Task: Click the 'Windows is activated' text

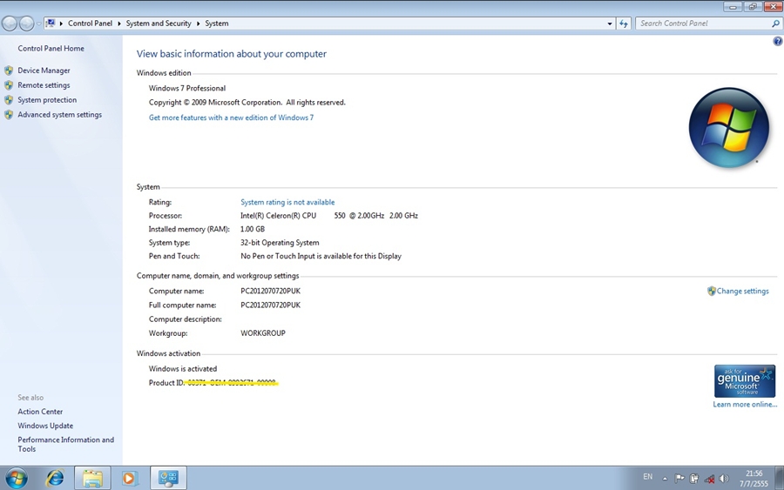Action: point(183,369)
